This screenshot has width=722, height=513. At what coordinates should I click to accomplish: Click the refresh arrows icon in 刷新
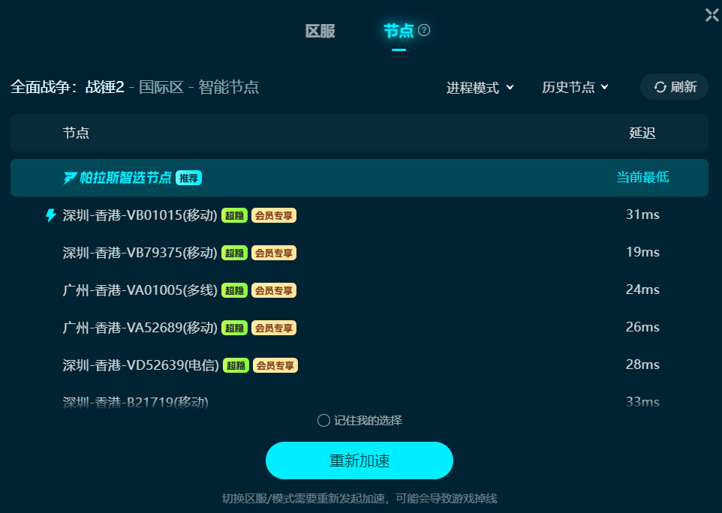[660, 87]
